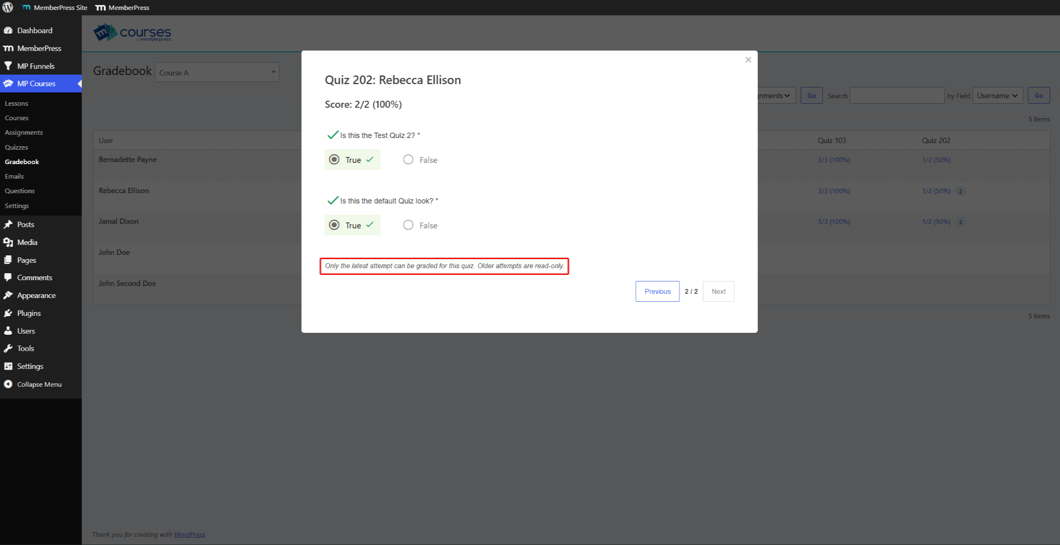Click the Next attempt button
Image resolution: width=1060 pixels, height=545 pixels.
click(718, 291)
